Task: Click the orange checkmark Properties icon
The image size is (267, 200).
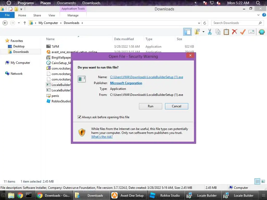Action: (x=243, y=32)
